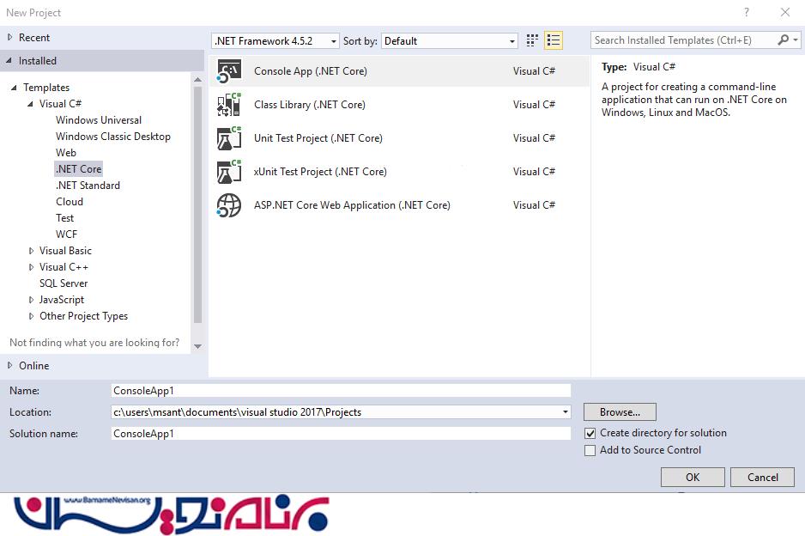805x536 pixels.
Task: Click the Class Library (.NET Core) icon
Action: click(x=228, y=105)
